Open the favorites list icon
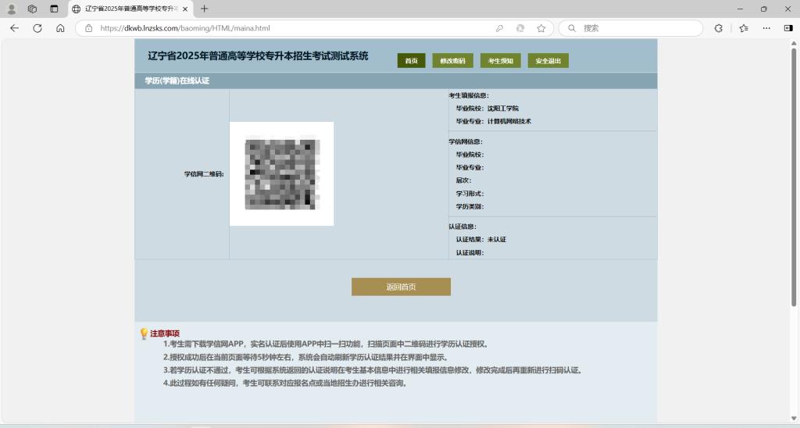This screenshot has height=428, width=800. pos(744,28)
